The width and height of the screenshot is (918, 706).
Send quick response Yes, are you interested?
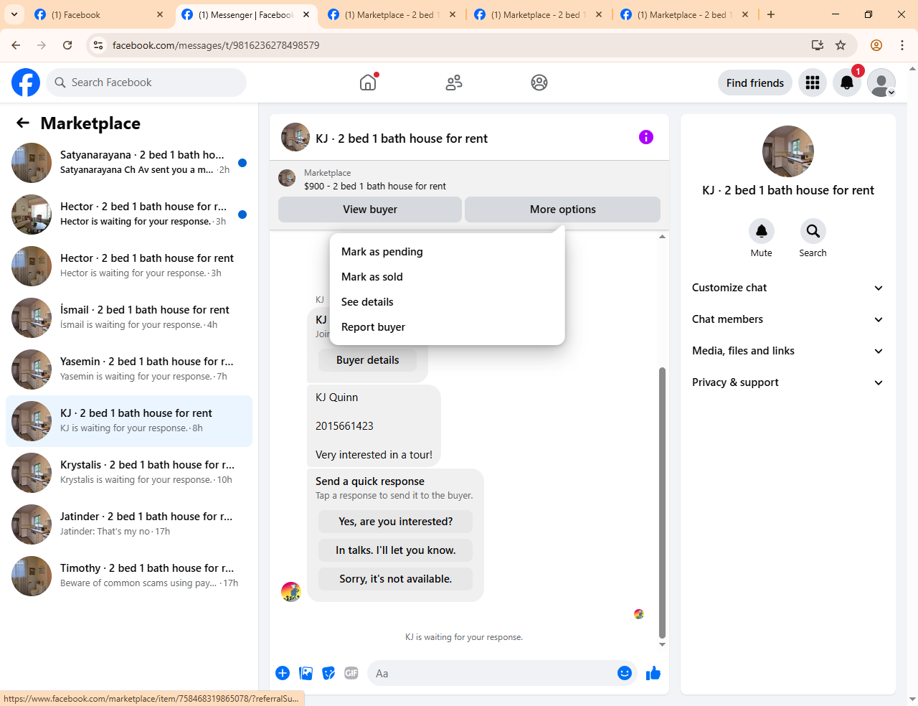[396, 522]
